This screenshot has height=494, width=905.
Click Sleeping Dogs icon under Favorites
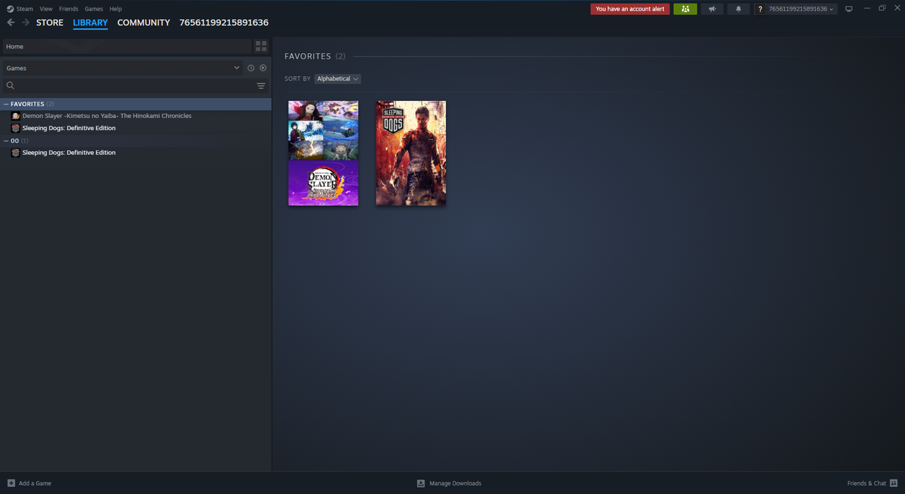coord(16,128)
